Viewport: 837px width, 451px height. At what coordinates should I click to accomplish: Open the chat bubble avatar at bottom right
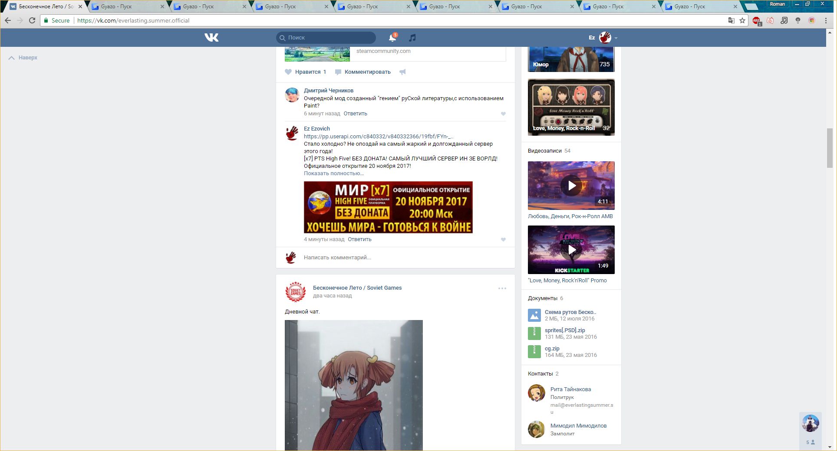click(x=811, y=423)
